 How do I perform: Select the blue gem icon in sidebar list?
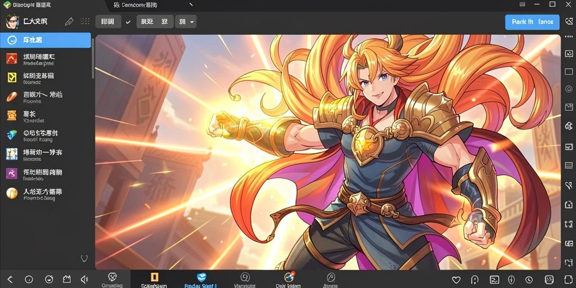pos(12,134)
